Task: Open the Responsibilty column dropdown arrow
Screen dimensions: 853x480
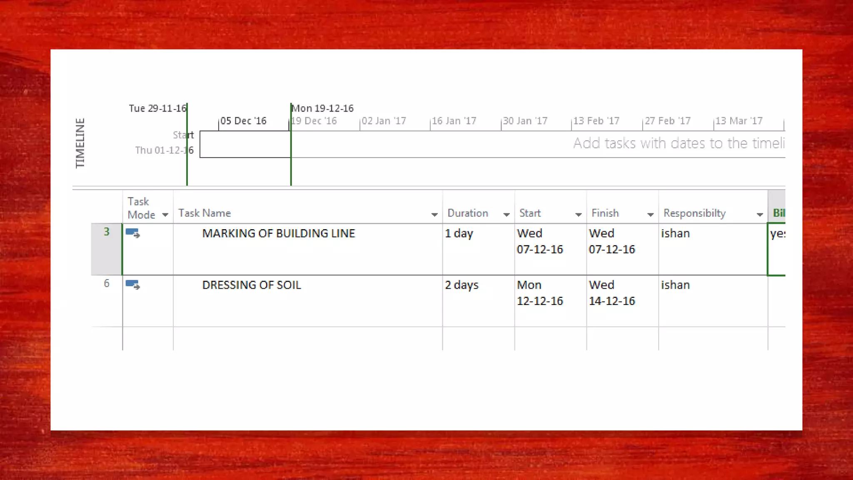Action: tap(760, 215)
